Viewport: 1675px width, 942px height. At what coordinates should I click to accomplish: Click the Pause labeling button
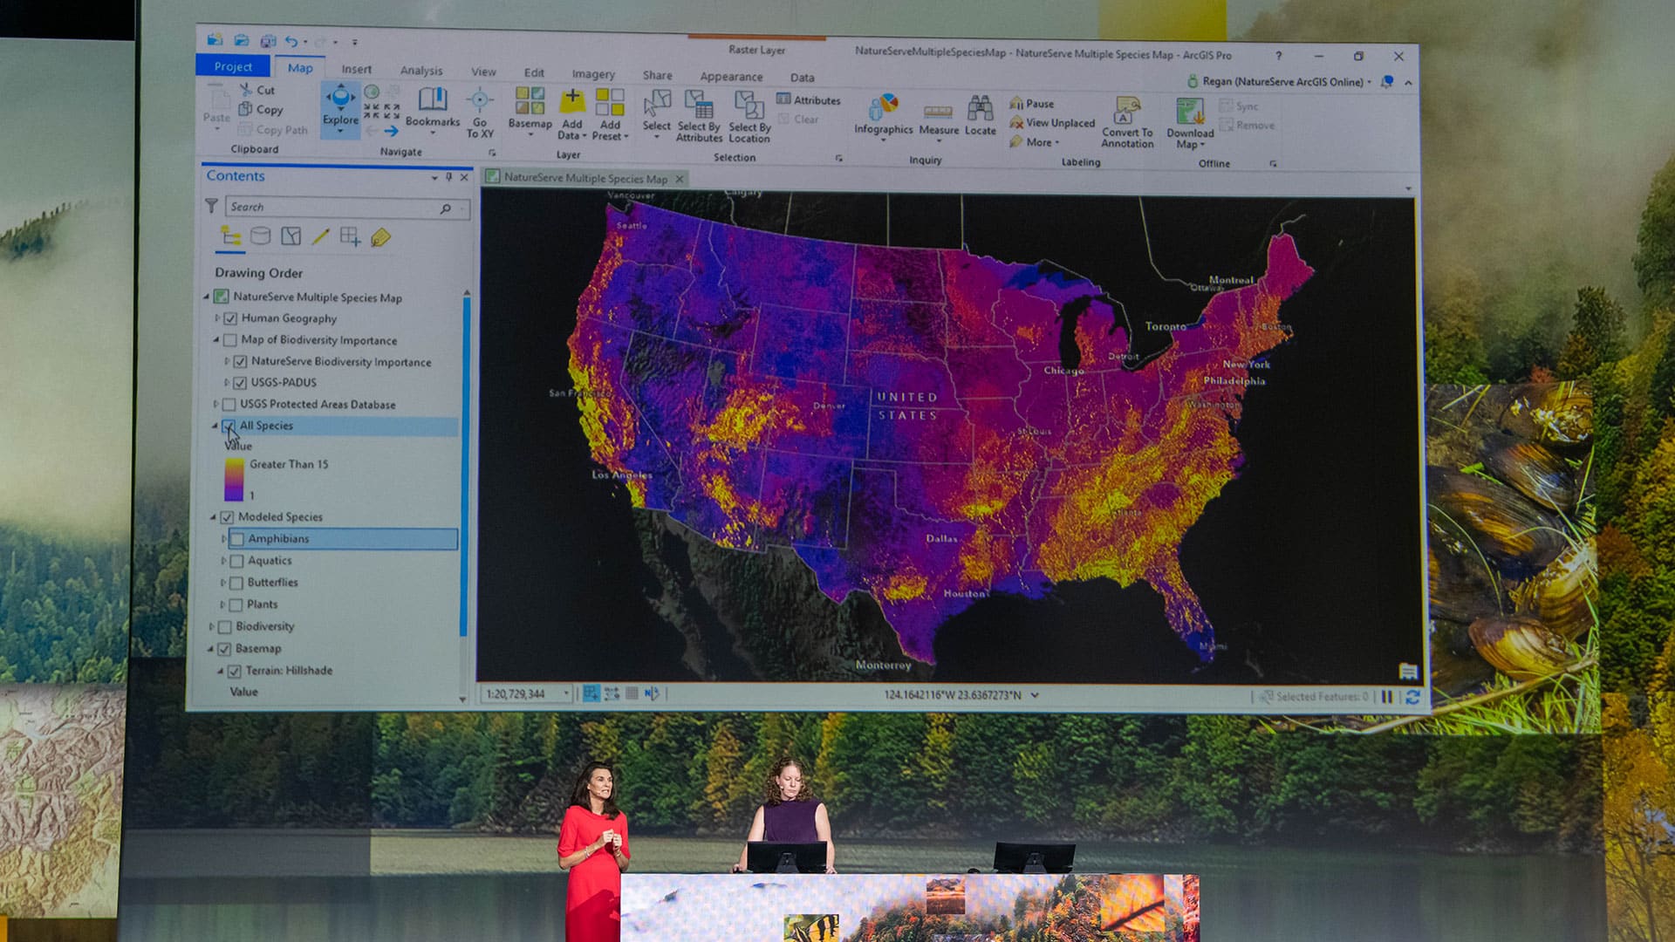1032,103
